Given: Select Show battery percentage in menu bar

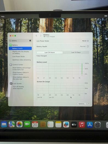Looking at the screenshot, I should 22,69.
